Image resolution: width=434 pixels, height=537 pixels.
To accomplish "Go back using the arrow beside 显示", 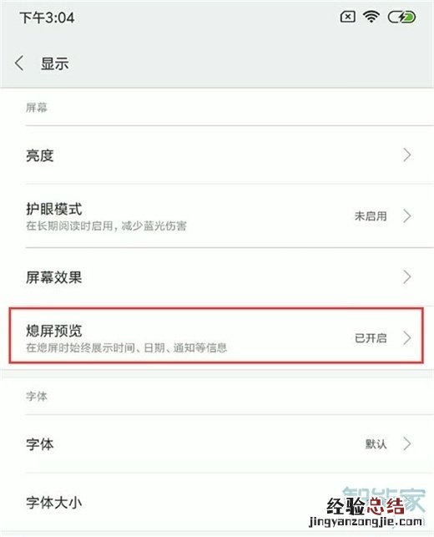I will point(19,63).
